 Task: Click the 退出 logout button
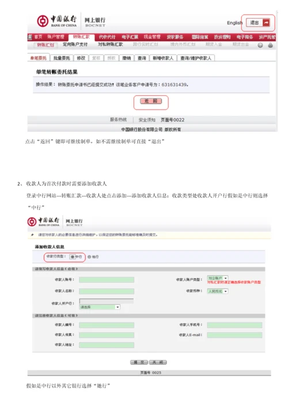(258, 23)
